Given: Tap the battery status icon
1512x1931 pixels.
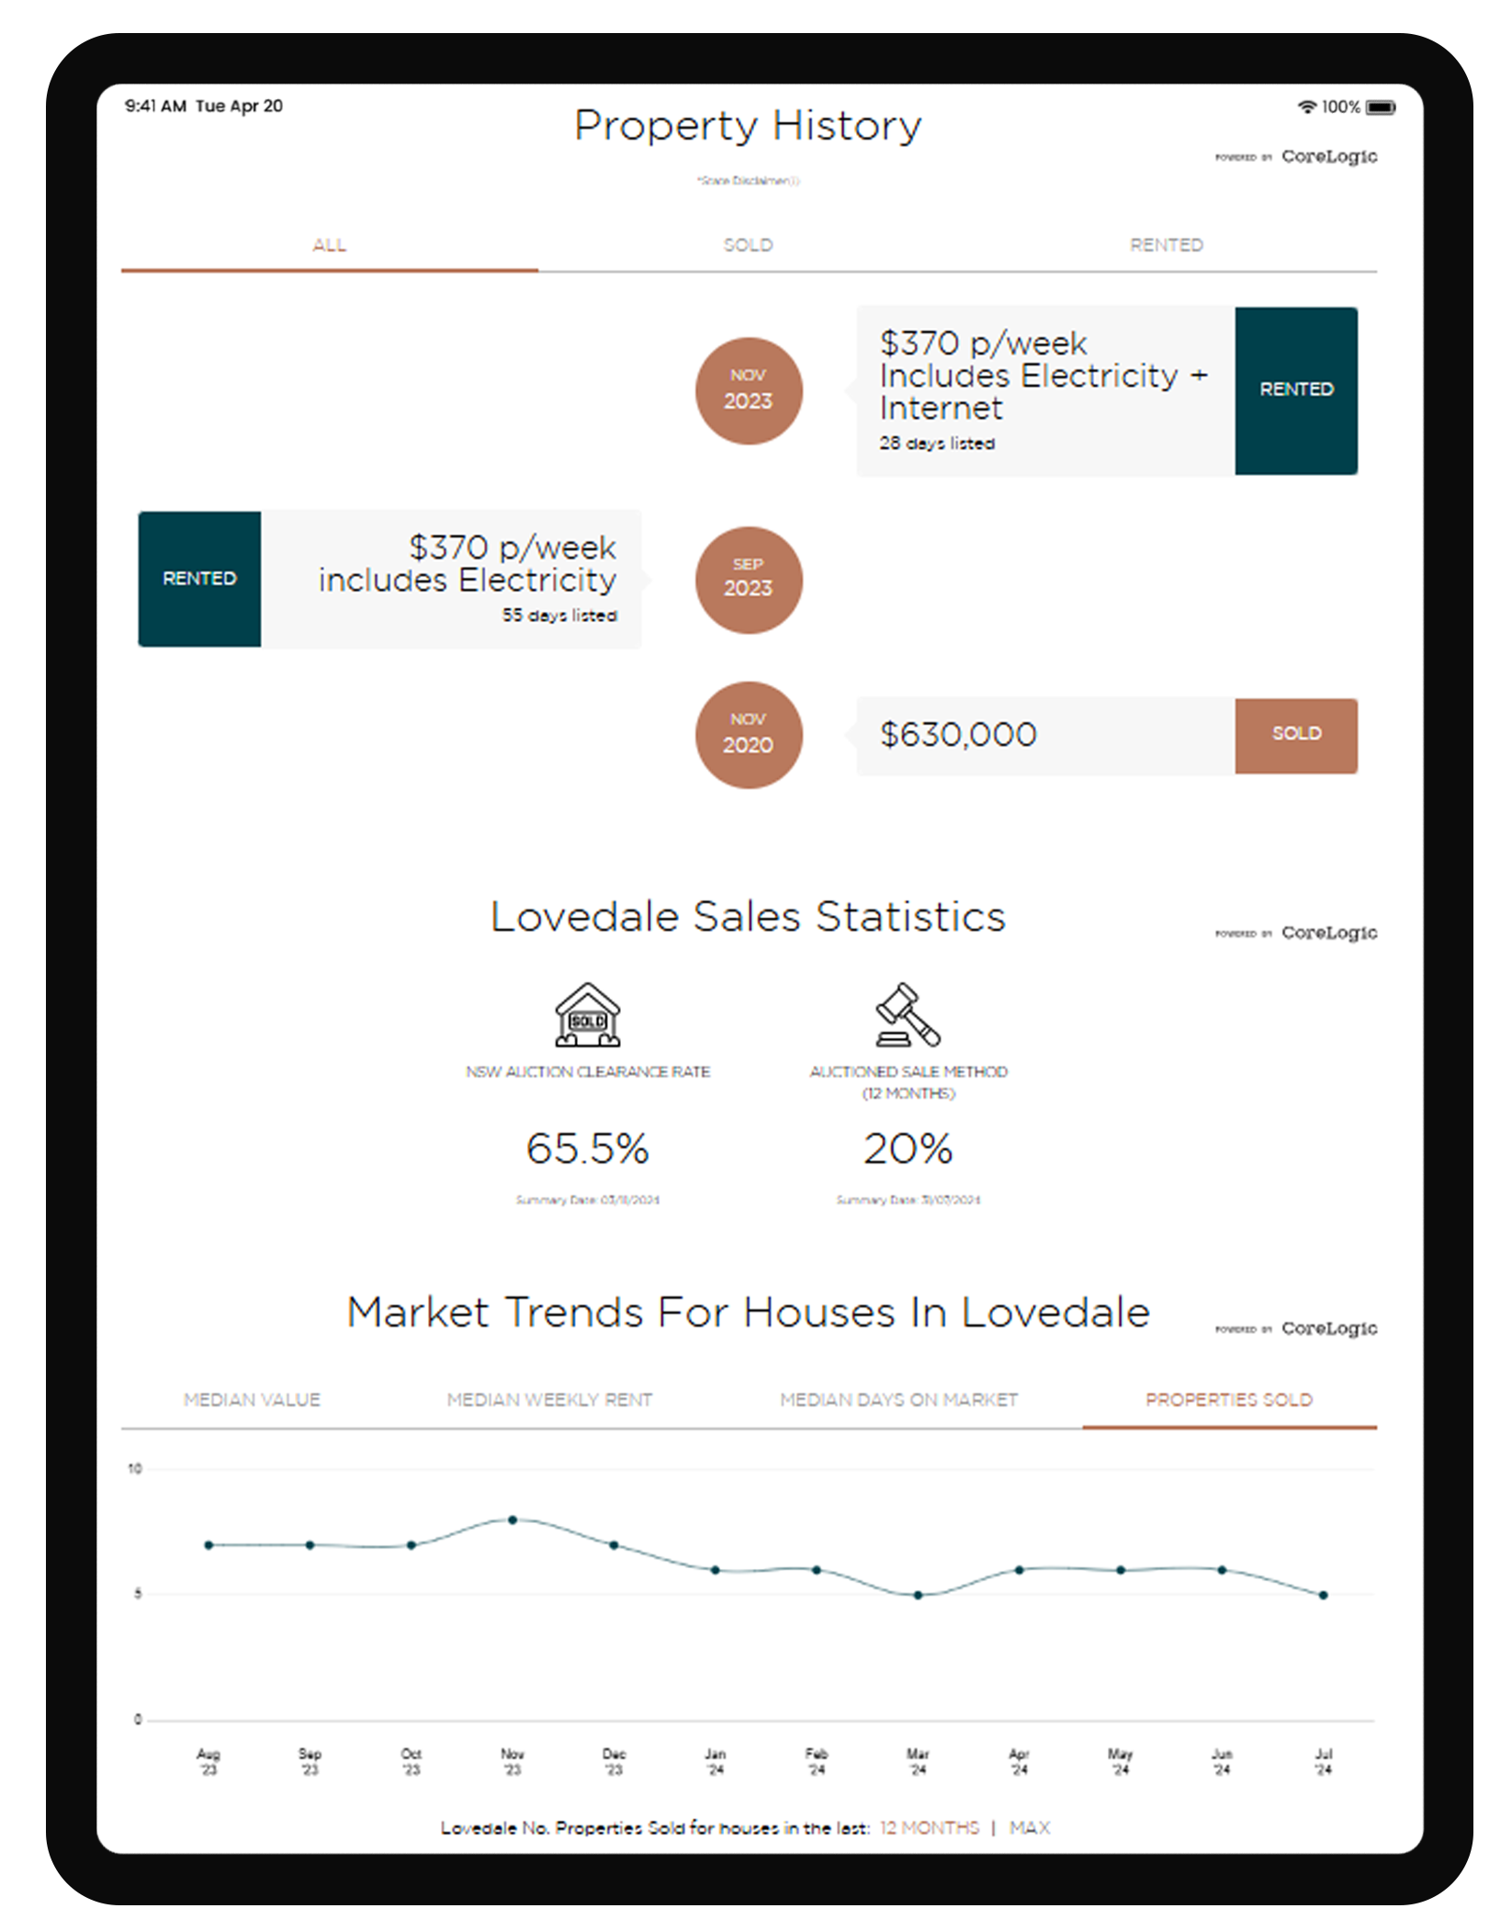Looking at the screenshot, I should 1380,107.
